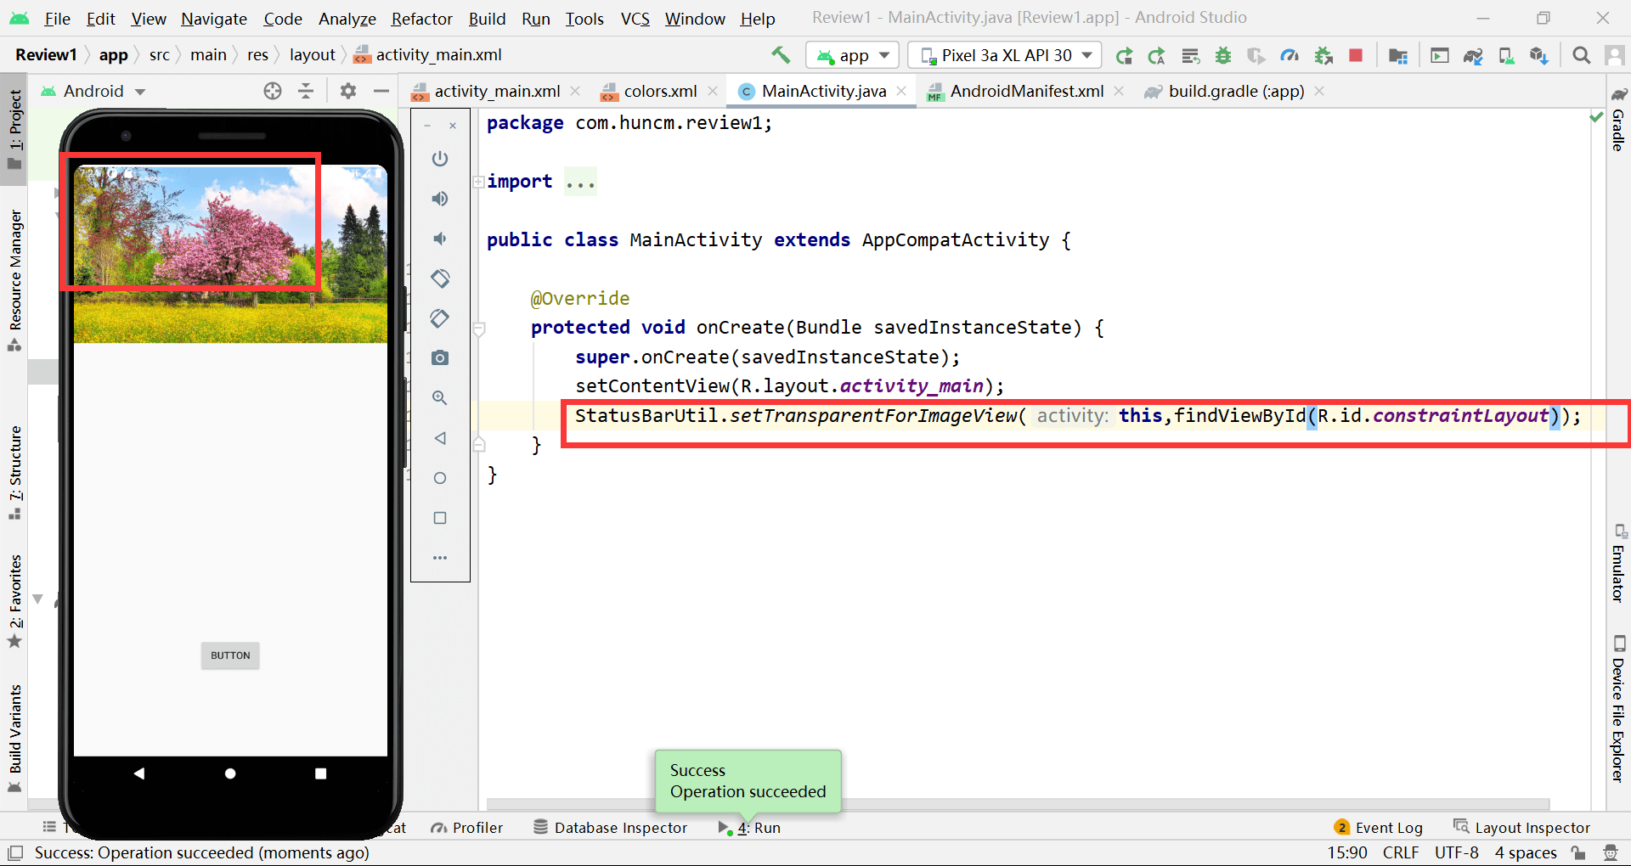The image size is (1631, 866).
Task: Open the Refactor menu
Action: [x=421, y=19]
